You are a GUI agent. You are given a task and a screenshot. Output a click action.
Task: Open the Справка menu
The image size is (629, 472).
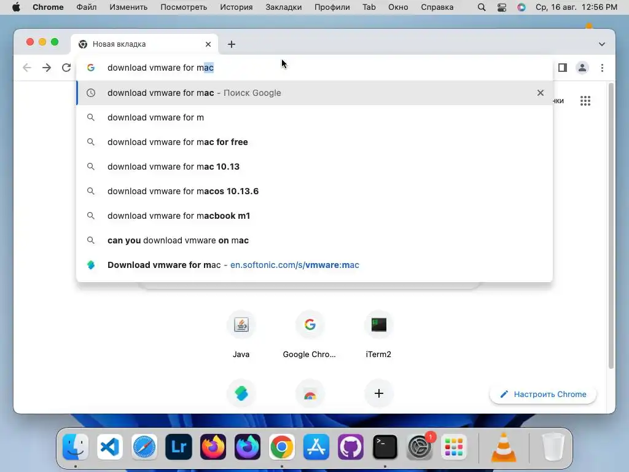[437, 7]
